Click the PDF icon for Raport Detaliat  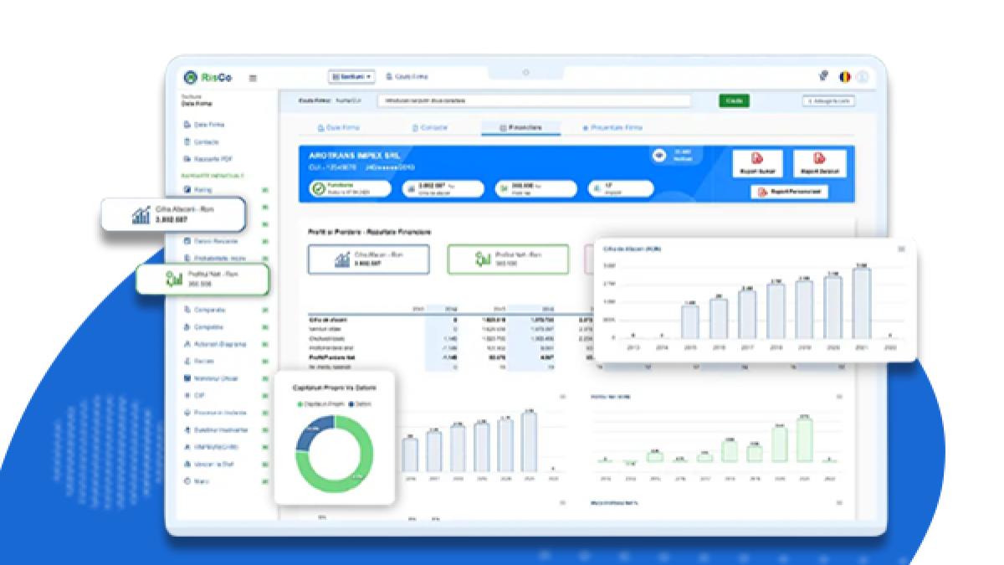(819, 158)
